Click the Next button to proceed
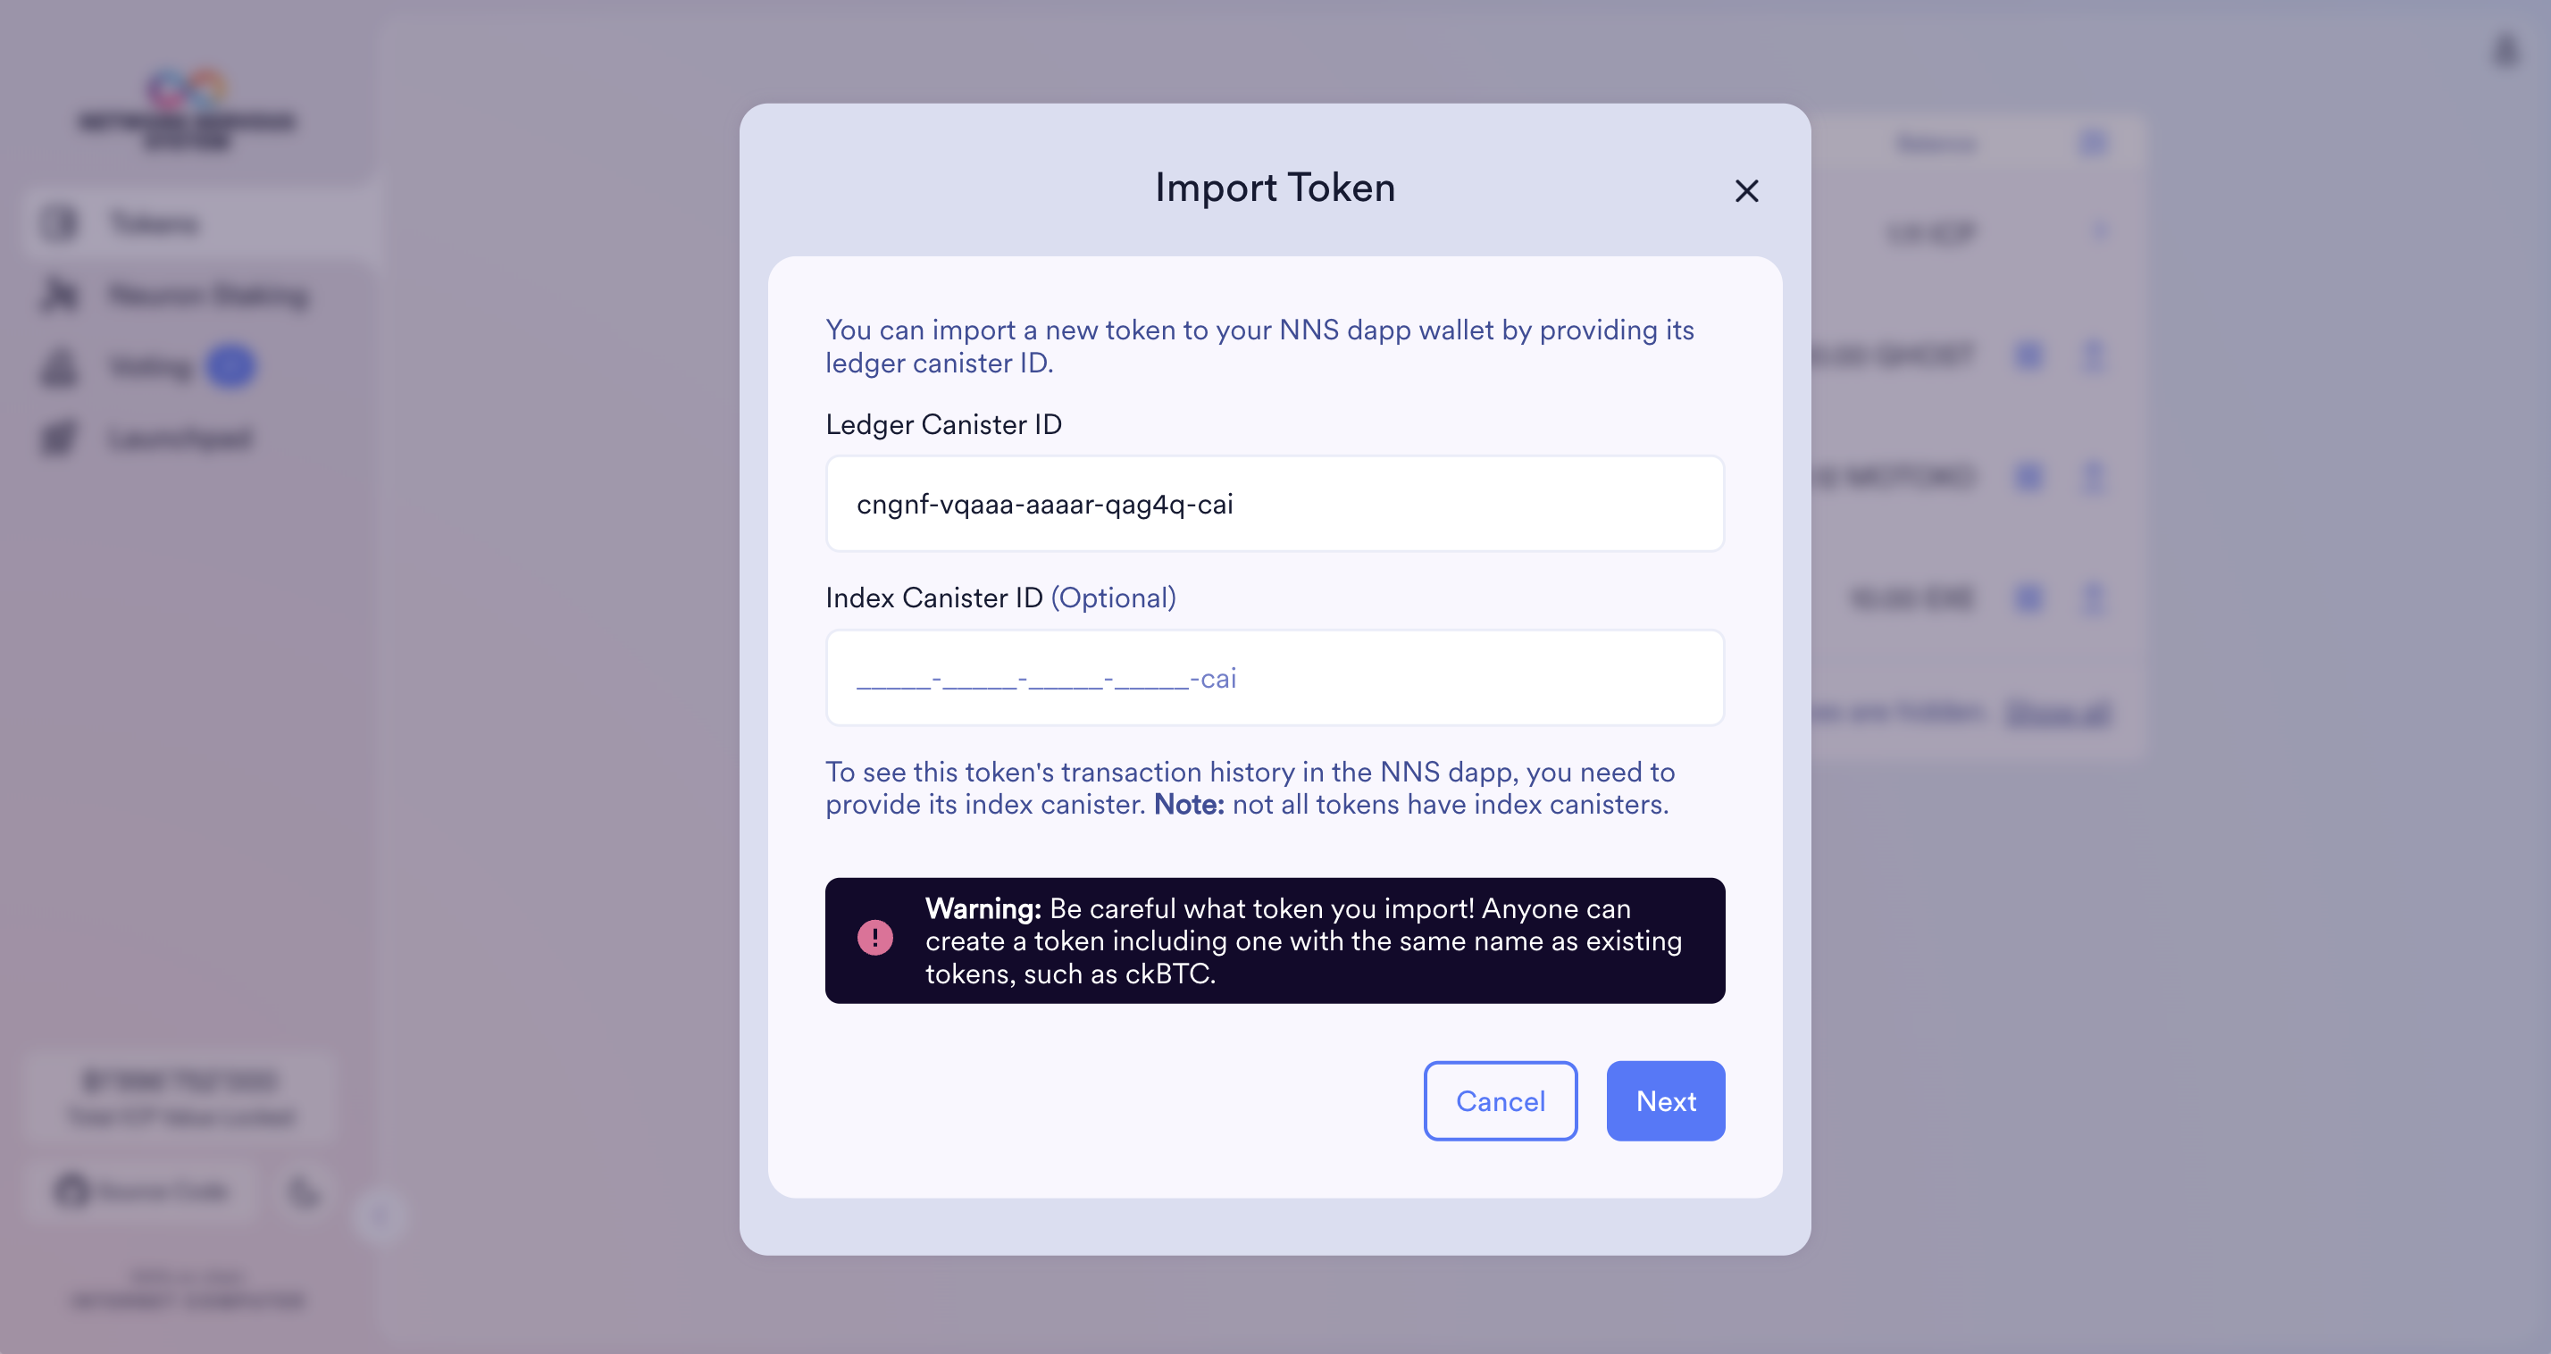Screen dimensions: 2551x1354 click(1665, 1101)
